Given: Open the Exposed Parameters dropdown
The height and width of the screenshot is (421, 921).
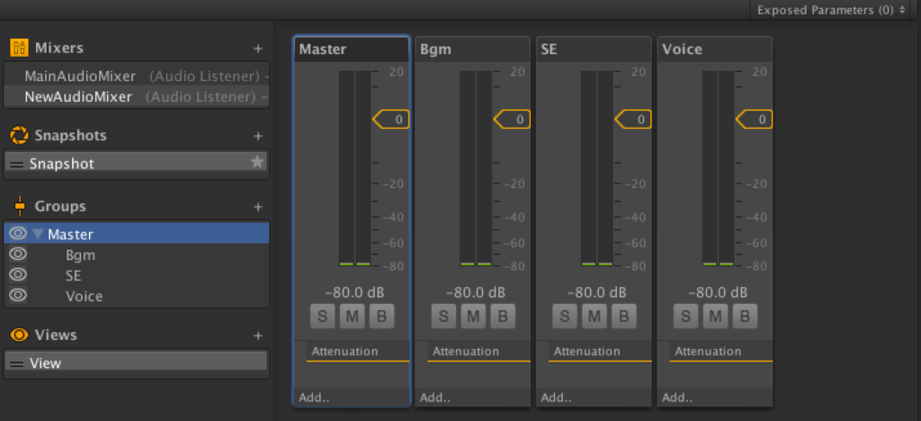Looking at the screenshot, I should pyautogui.click(x=830, y=10).
